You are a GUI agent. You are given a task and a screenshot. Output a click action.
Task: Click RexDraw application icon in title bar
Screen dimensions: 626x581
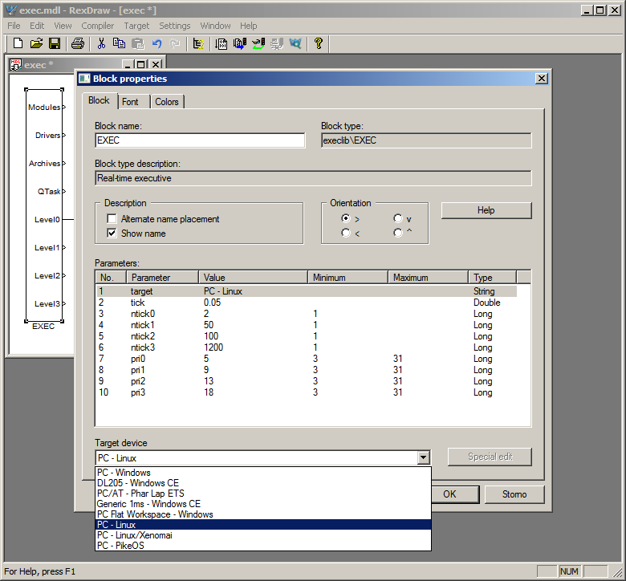[11, 10]
